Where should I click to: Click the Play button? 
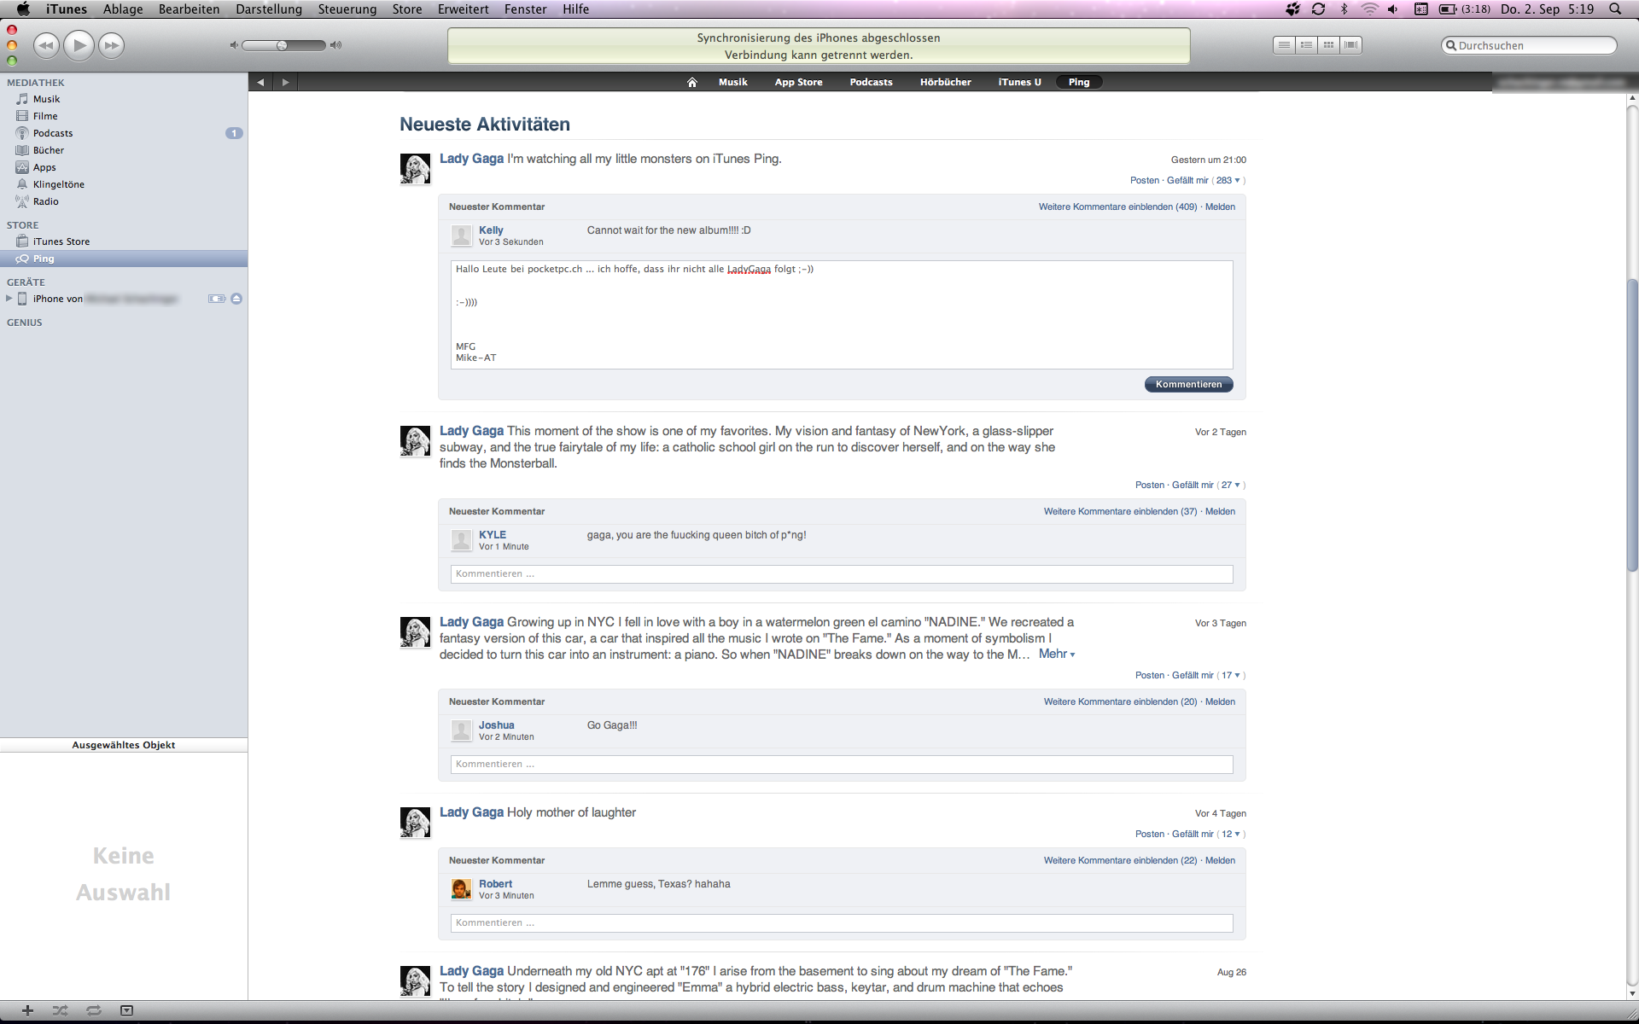[x=79, y=45]
